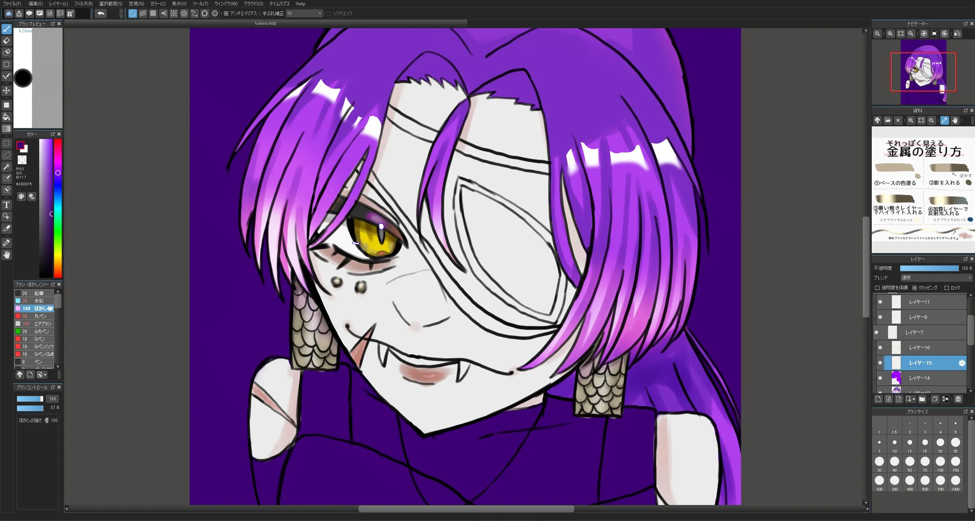Open the フィルタ(R) menu
Viewport: 975px width, 521px height.
83,4
